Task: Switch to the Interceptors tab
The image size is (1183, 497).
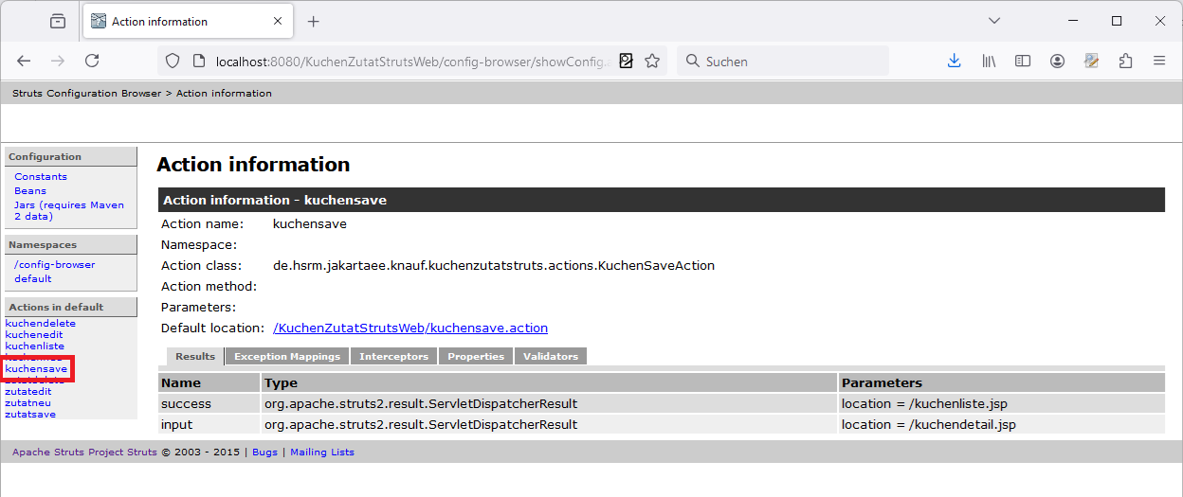Action: 393,357
